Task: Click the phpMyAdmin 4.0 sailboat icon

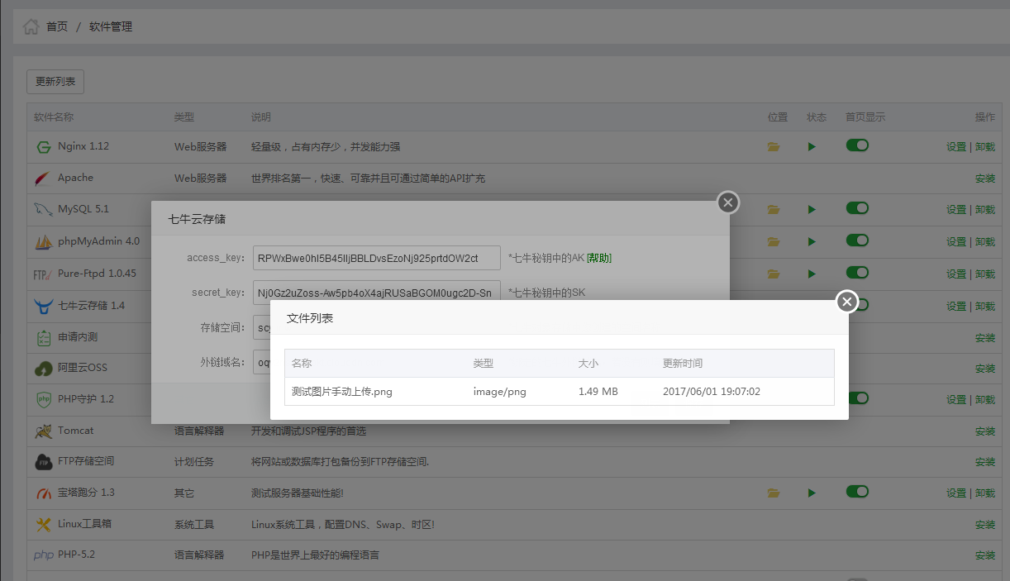Action: pyautogui.click(x=43, y=242)
